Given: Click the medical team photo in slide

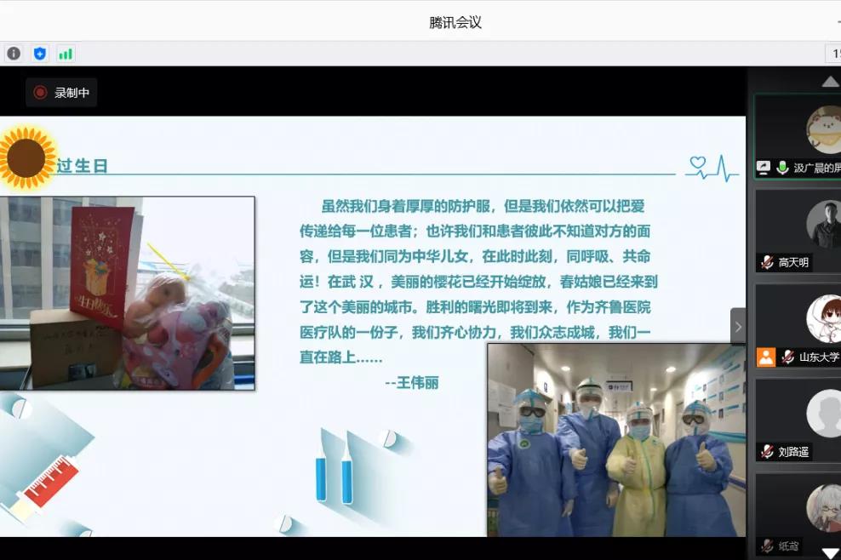Looking at the screenshot, I should pyautogui.click(x=615, y=439).
